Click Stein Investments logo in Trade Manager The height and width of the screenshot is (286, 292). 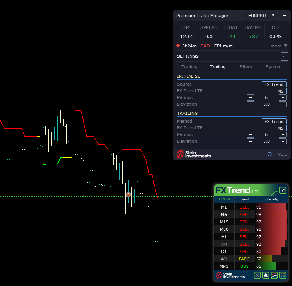tap(193, 154)
